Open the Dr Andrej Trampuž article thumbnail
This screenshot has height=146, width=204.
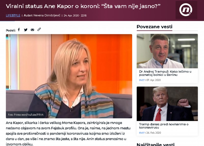tap(167, 51)
